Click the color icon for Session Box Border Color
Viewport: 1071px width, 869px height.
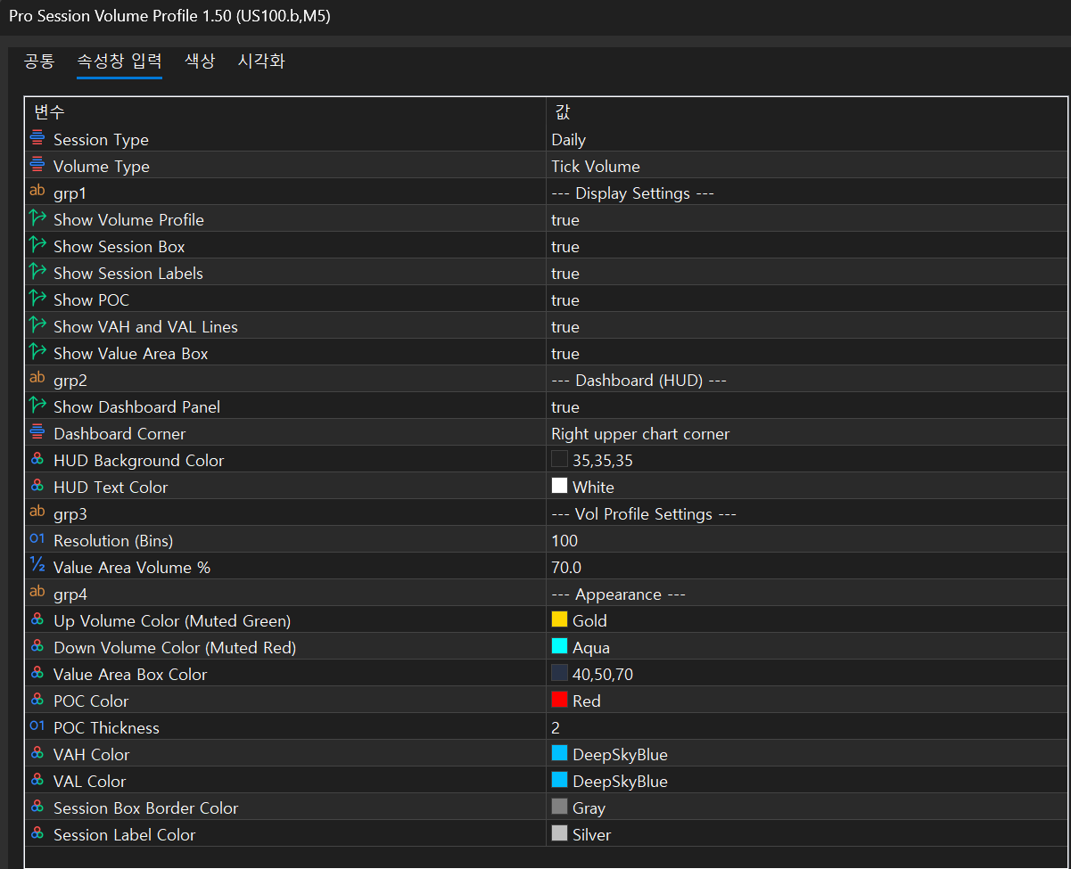37,807
